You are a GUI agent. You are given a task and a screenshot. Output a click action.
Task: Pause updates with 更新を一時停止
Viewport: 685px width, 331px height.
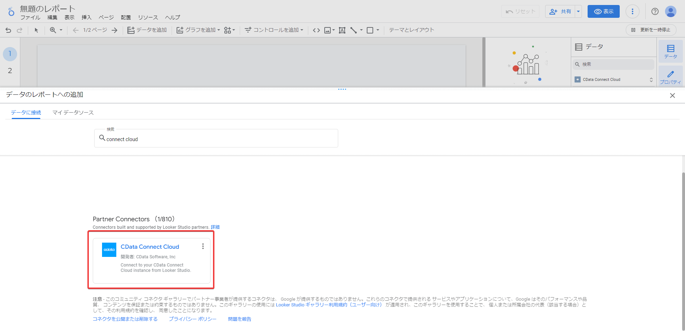point(651,30)
